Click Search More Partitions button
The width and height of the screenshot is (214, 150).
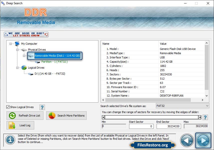point(66,116)
